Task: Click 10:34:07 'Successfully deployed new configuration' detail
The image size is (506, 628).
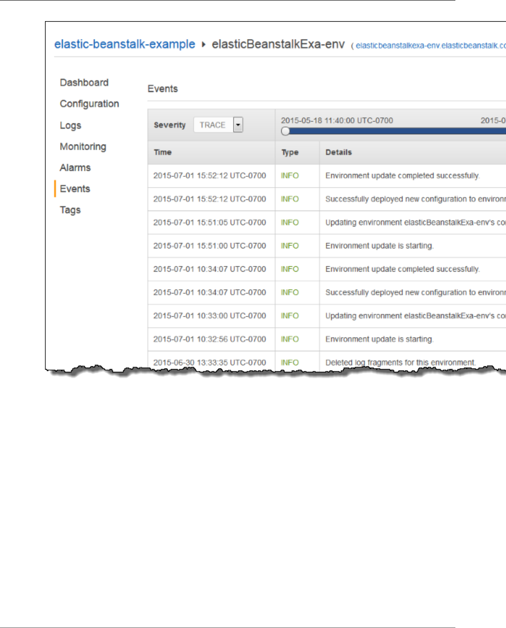Action: tap(416, 292)
